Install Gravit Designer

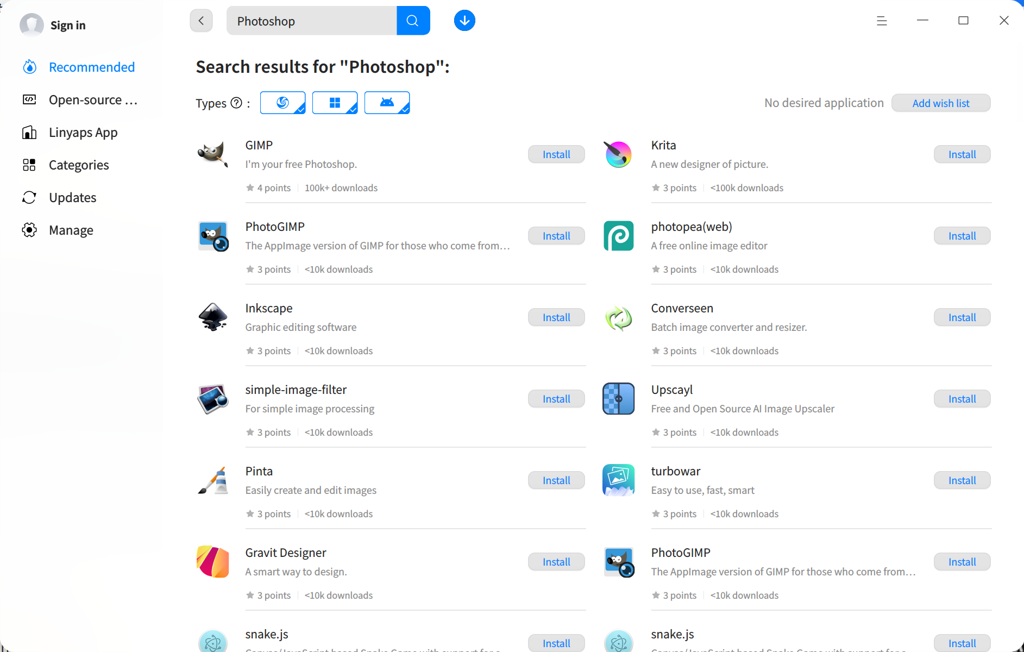[x=556, y=562]
